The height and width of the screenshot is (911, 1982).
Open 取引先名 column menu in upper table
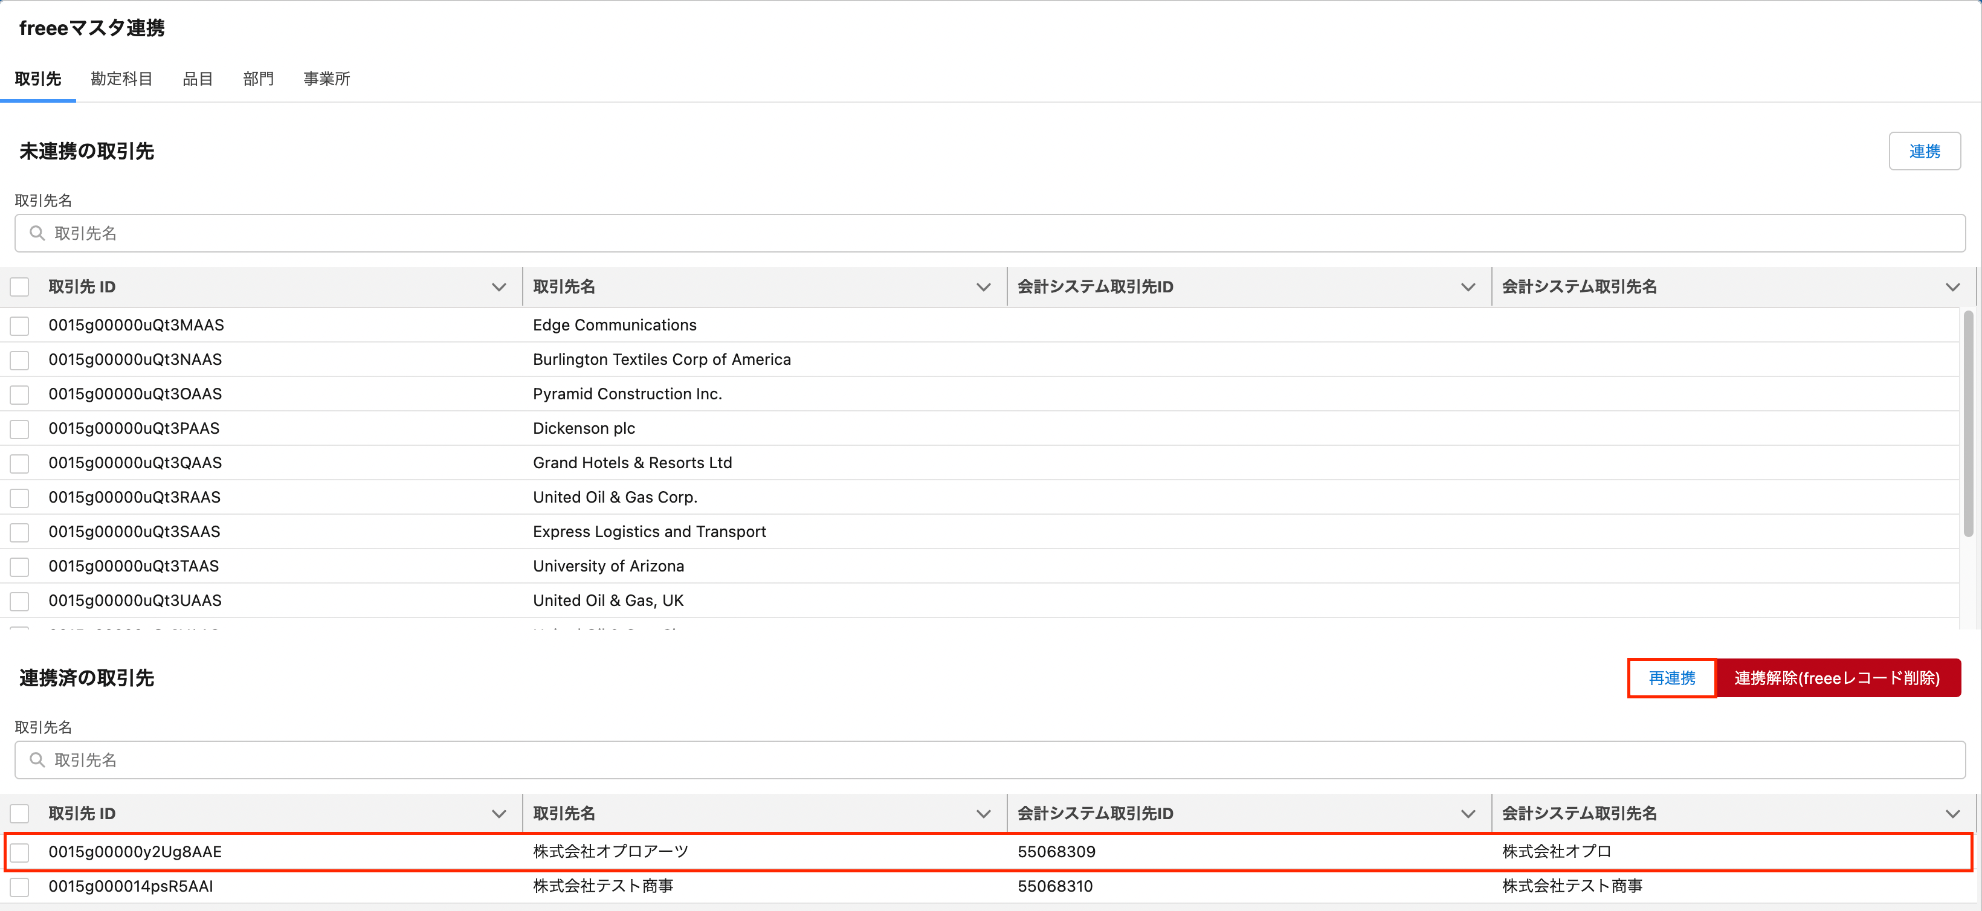tap(983, 287)
